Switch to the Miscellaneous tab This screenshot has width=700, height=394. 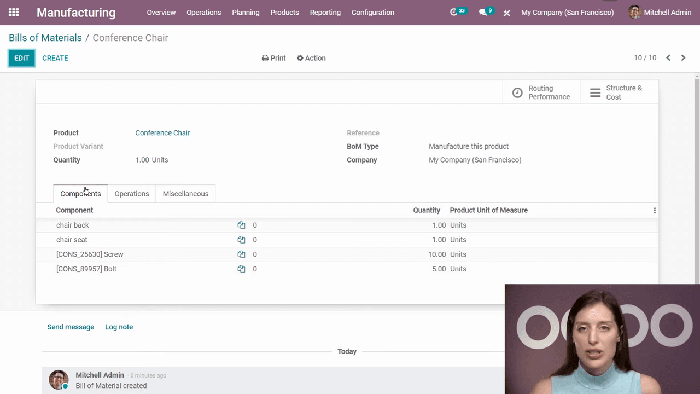coord(185,194)
